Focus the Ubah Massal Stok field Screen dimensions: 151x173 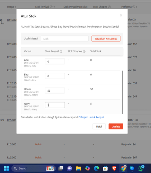pos(65,39)
